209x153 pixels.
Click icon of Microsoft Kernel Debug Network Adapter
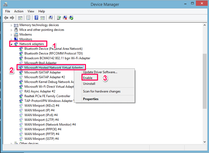[x=21, y=82]
